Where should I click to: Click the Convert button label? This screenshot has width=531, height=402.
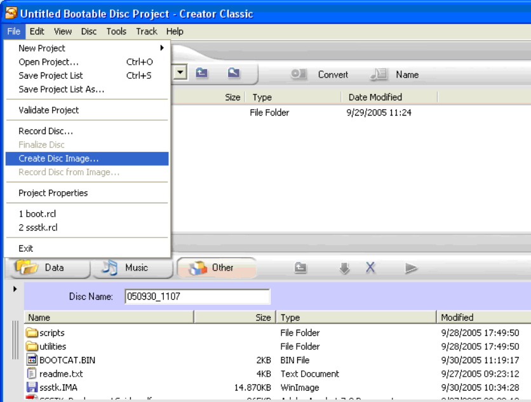(333, 74)
